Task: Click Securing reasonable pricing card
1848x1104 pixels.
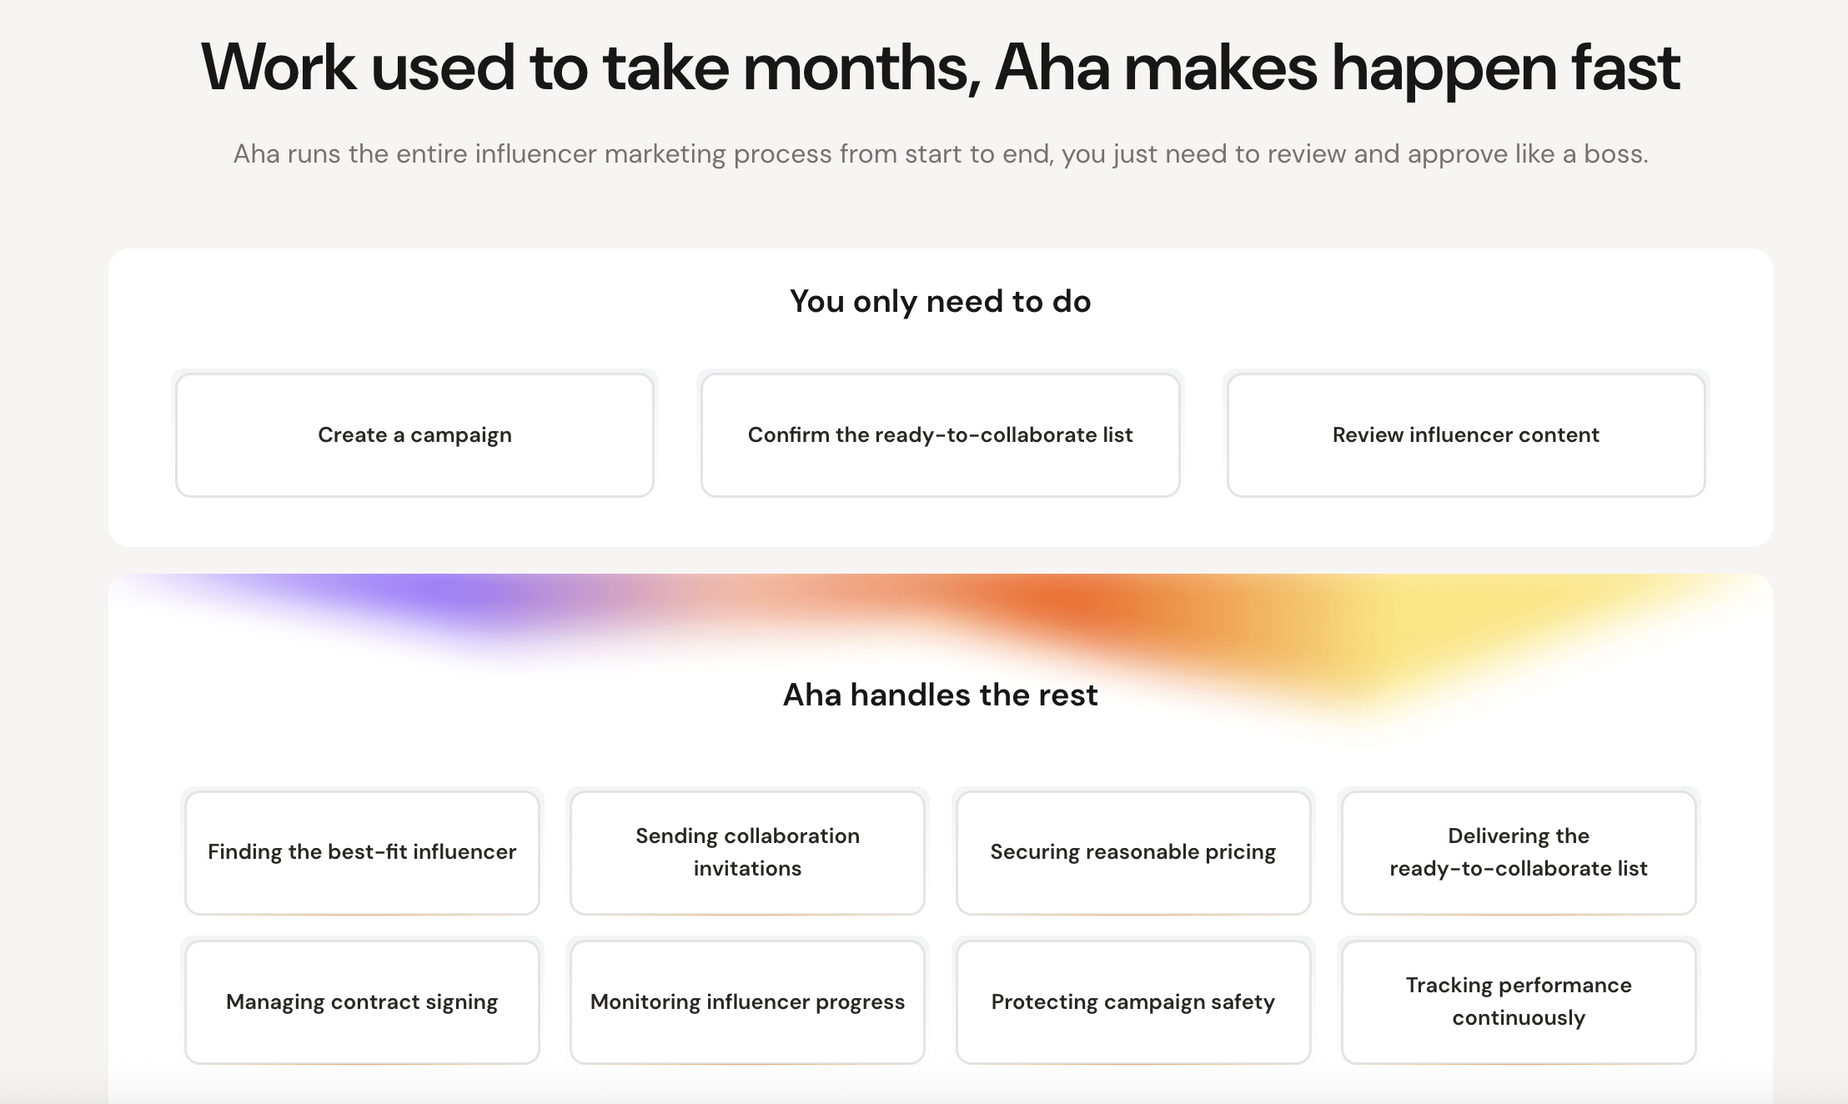Action: (1133, 852)
